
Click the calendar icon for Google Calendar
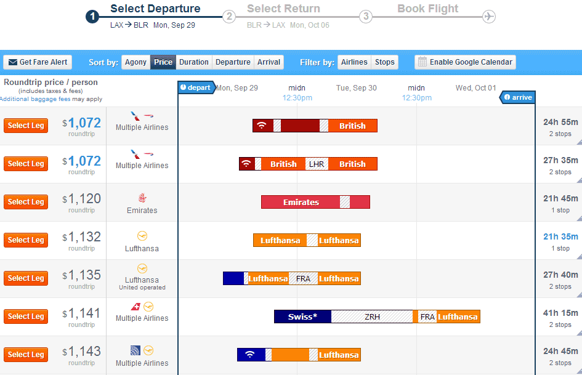(x=422, y=62)
